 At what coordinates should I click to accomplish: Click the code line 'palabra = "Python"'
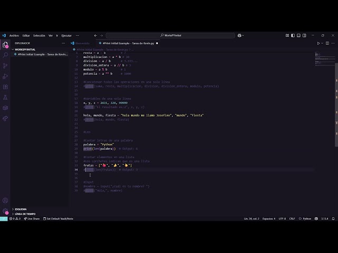(99, 144)
